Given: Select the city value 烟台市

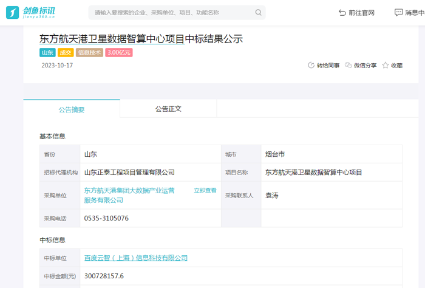Looking at the screenshot, I should [x=275, y=154].
